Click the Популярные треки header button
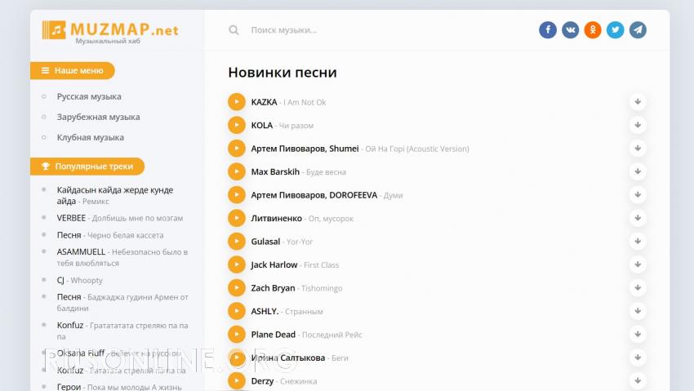694x391 pixels. (87, 167)
